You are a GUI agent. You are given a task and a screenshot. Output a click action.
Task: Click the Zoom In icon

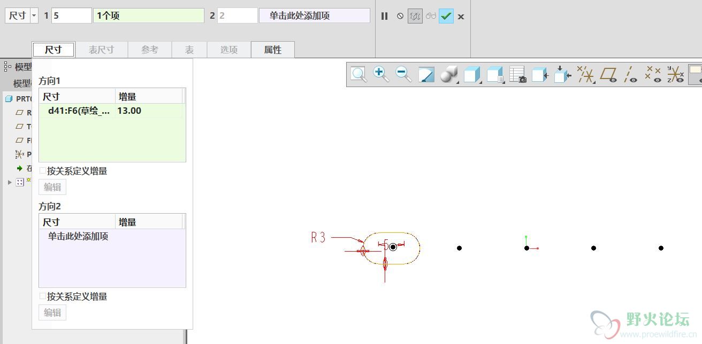tap(381, 74)
